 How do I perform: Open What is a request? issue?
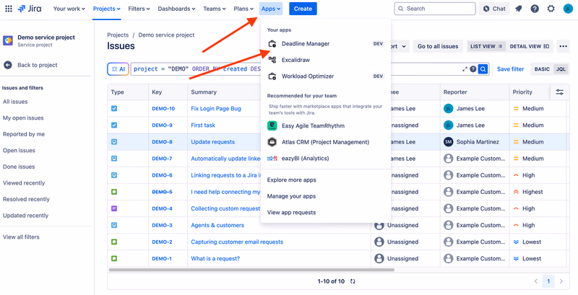tap(215, 259)
